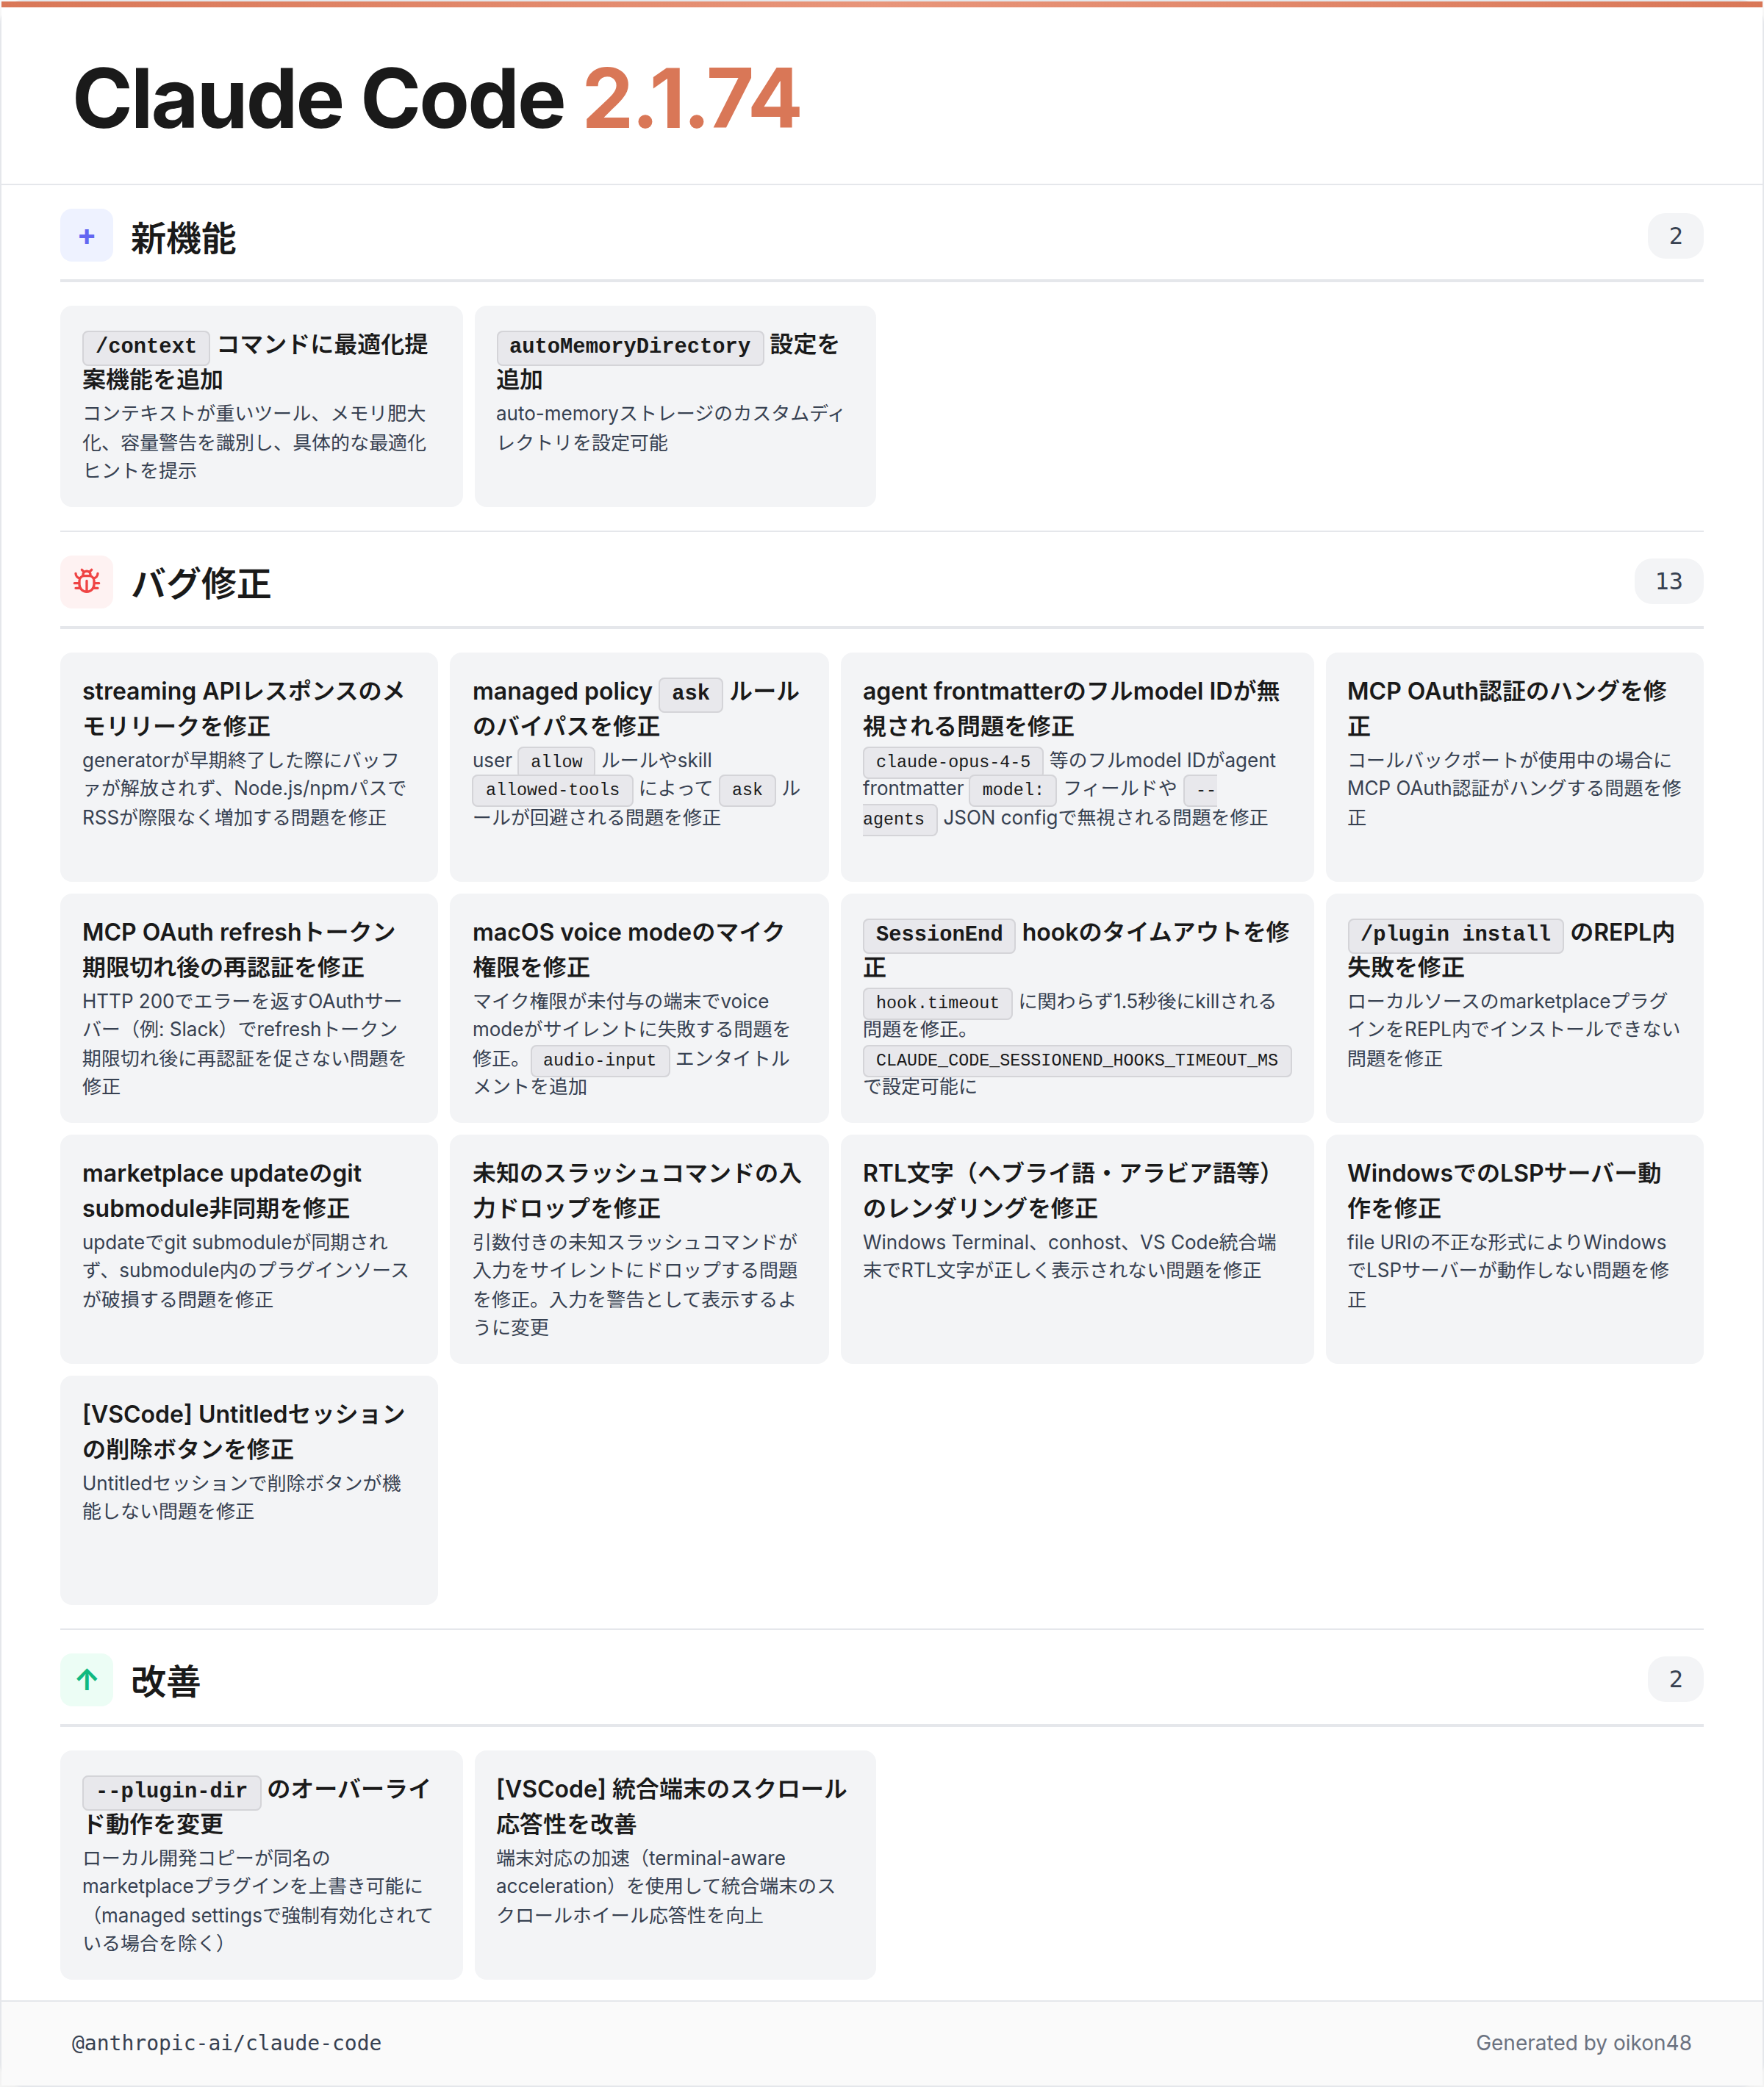Click description "auto-memoryストレージのカスタムディレクトリを設定可能"
Viewport: 1764px width, 2087px height.
coord(670,428)
